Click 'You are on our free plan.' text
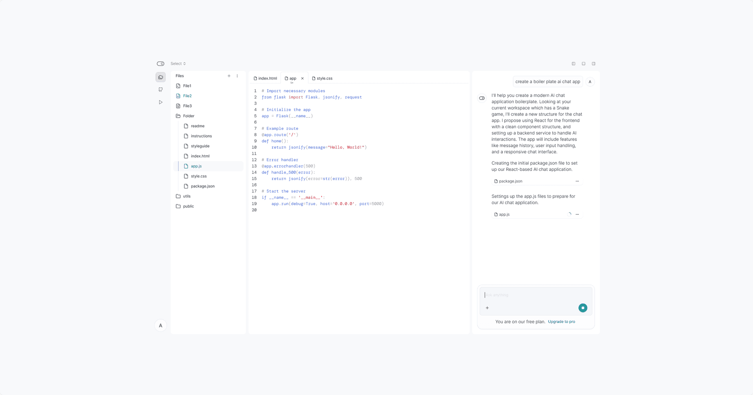753x395 pixels. pos(520,322)
